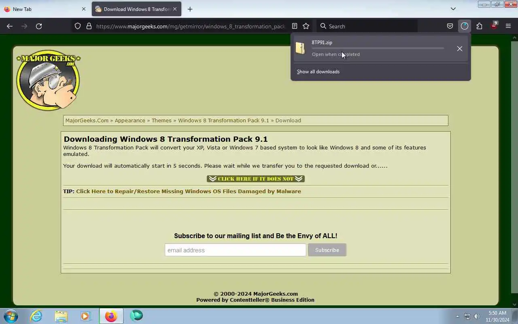Close the New Tab tab

(x=84, y=9)
